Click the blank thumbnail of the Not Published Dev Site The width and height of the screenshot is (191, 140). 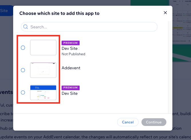click(x=43, y=48)
